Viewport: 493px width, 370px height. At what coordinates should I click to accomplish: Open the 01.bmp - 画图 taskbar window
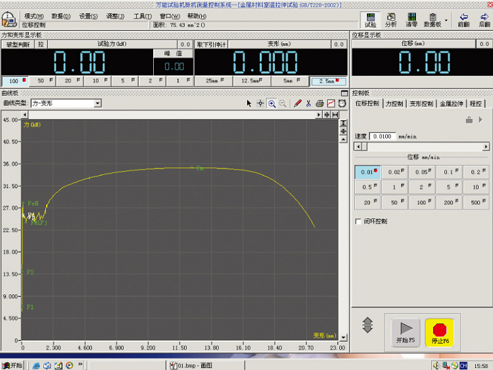(205, 365)
